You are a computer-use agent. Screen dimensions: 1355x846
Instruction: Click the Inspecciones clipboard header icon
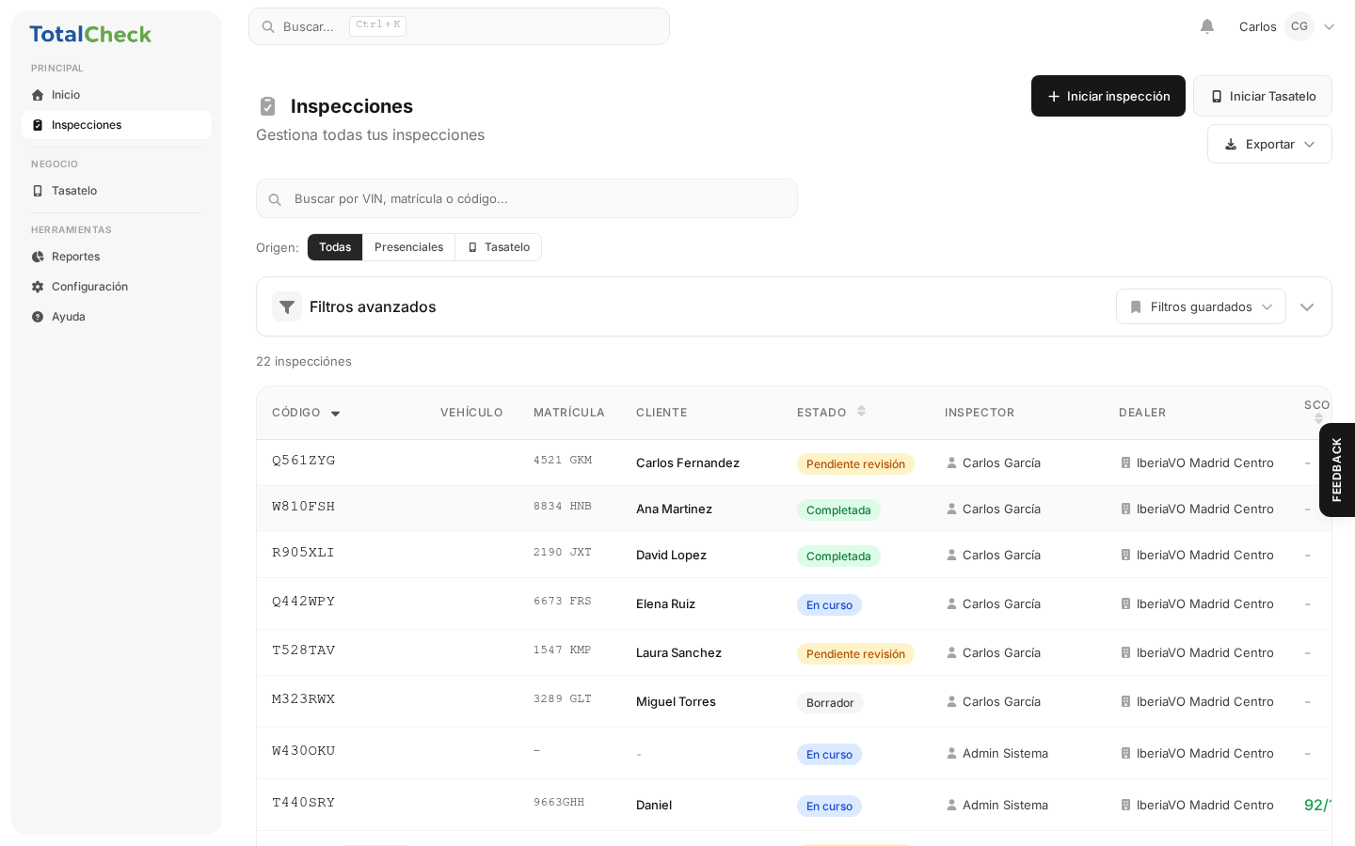(x=267, y=106)
